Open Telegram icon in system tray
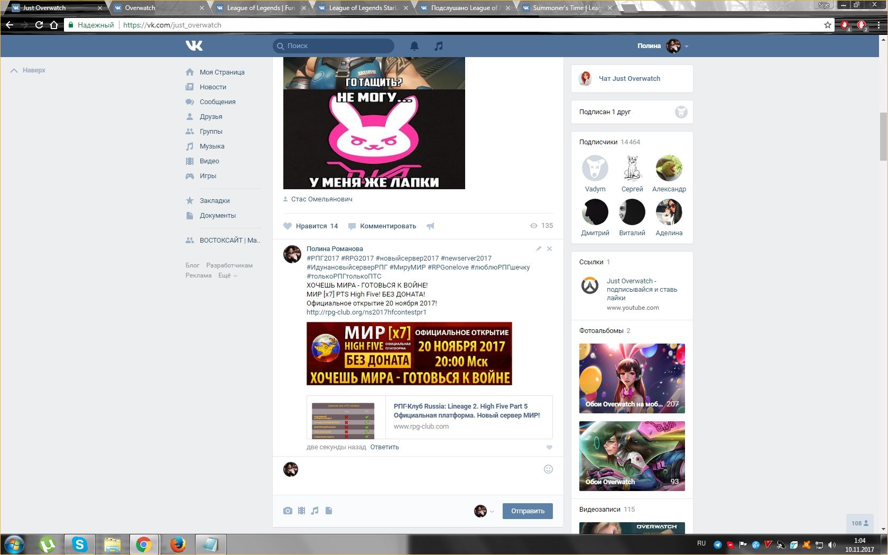 point(717,544)
